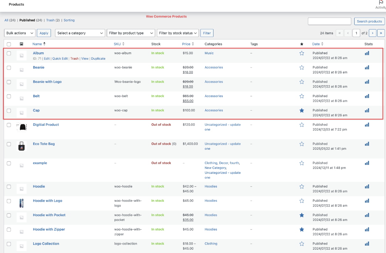Go to next page arrow in pagination
Screen dimensions: 386x253
tap(372, 33)
